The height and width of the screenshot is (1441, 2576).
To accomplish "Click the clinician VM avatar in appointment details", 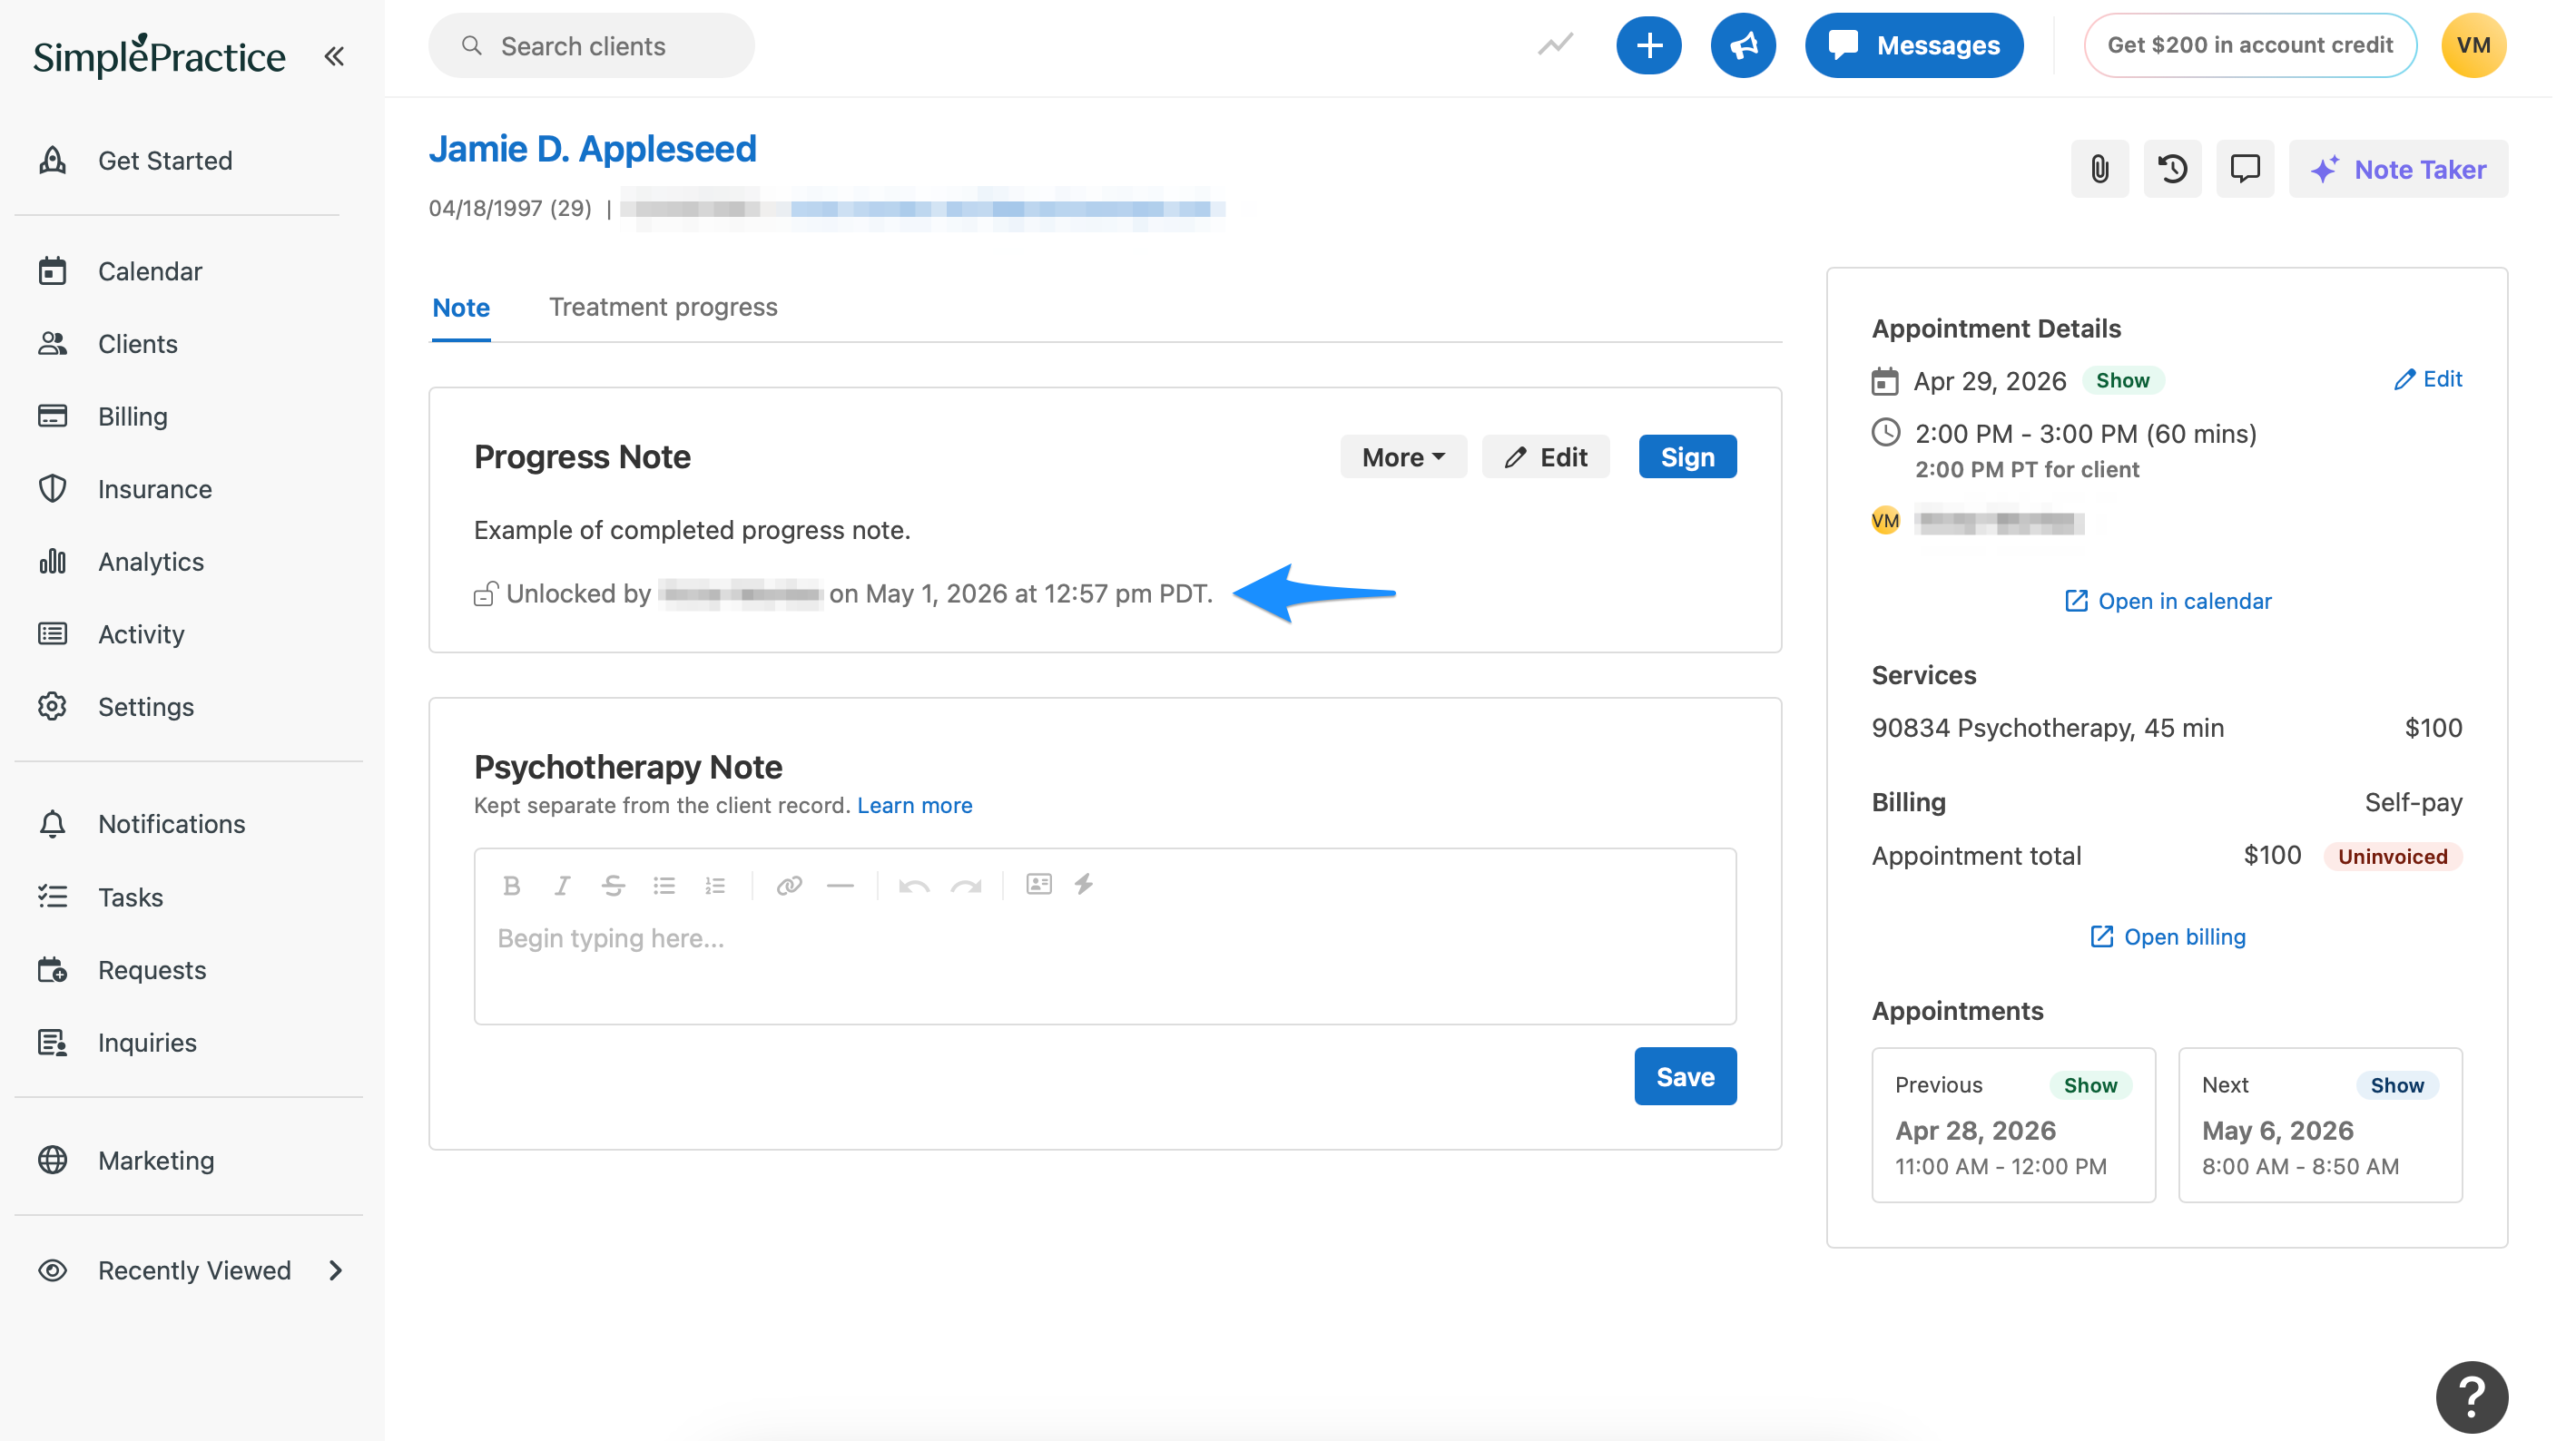I will [1885, 521].
